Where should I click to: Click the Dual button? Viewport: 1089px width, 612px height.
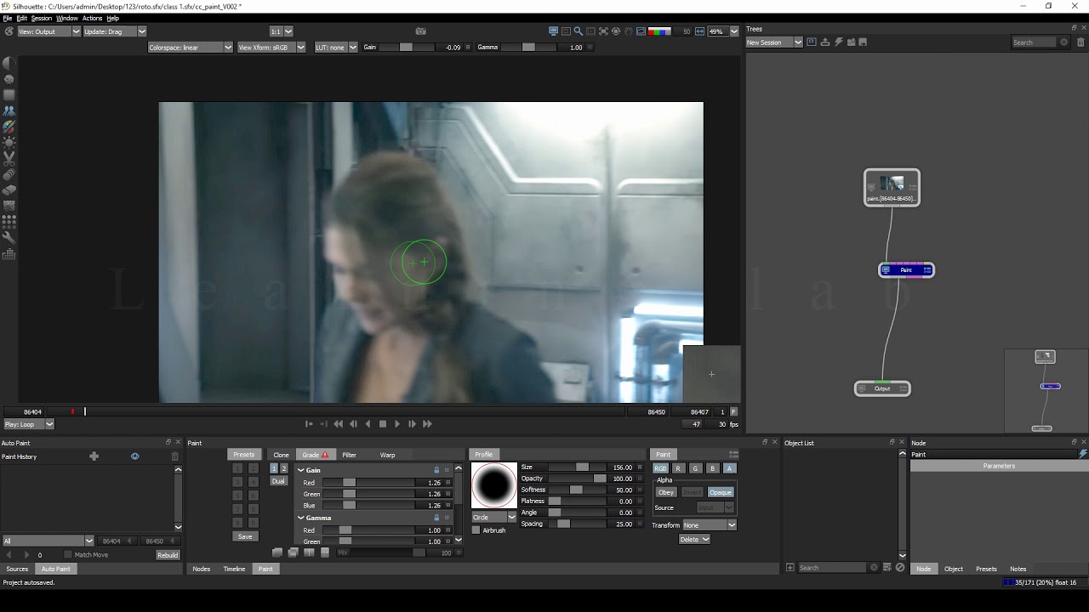[x=278, y=481]
